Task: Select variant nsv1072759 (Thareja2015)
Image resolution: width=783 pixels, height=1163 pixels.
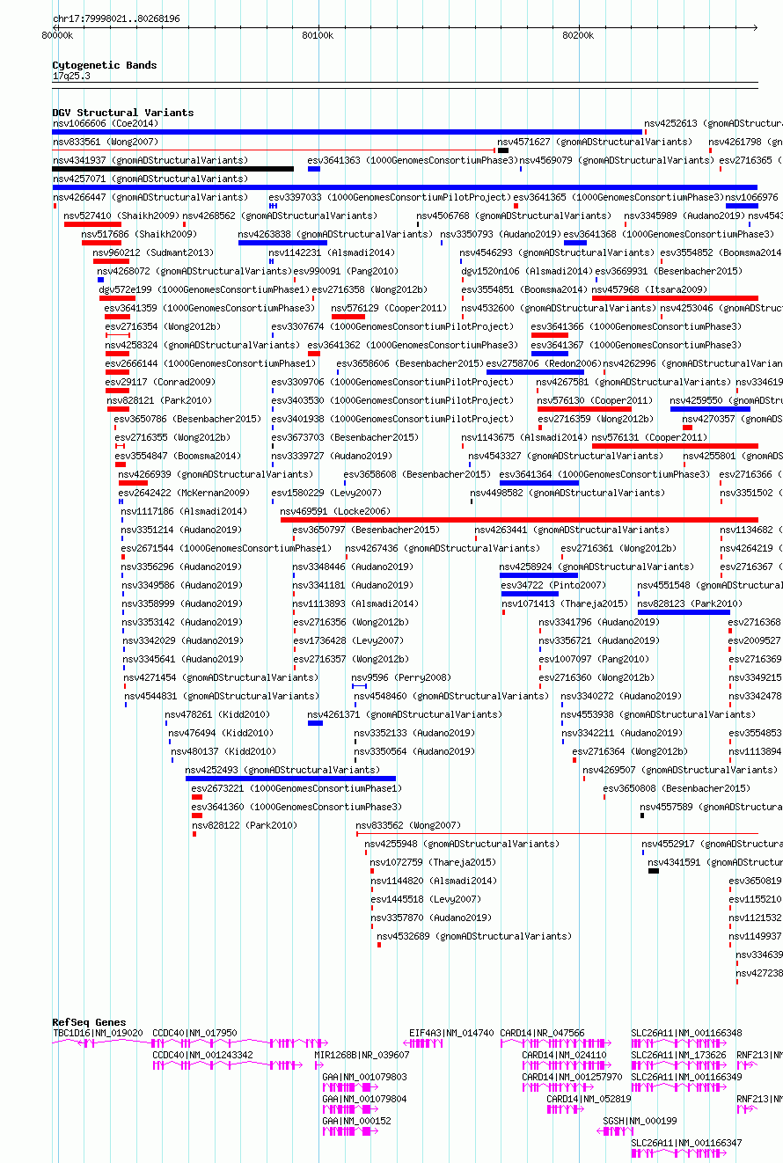Action: click(x=433, y=862)
